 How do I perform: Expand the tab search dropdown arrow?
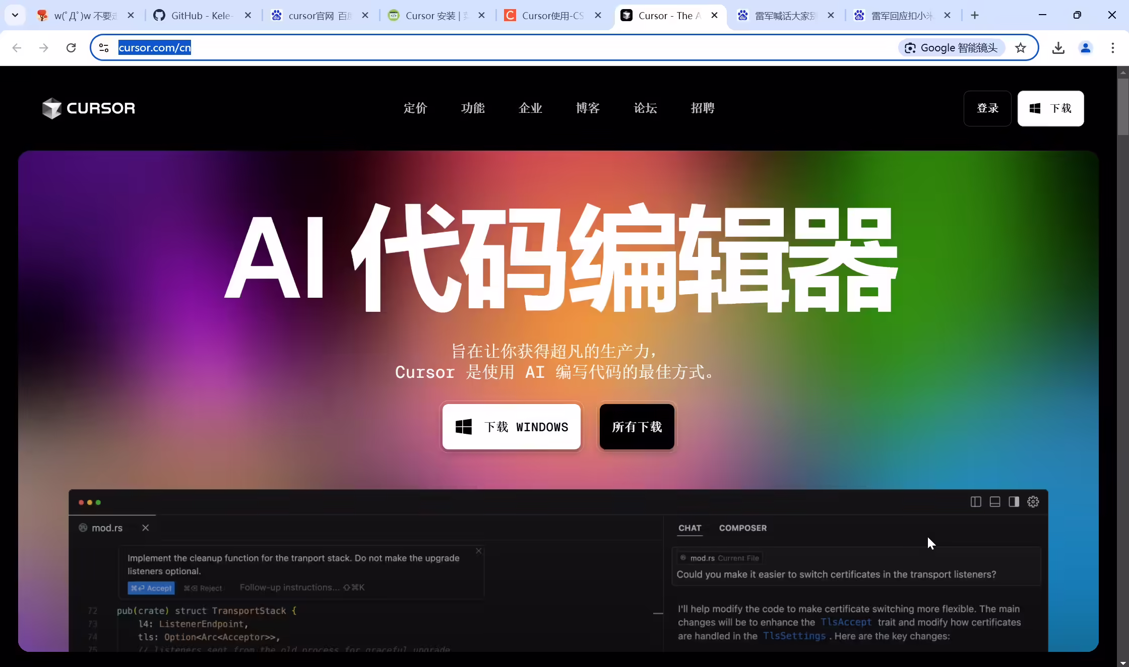pos(15,15)
